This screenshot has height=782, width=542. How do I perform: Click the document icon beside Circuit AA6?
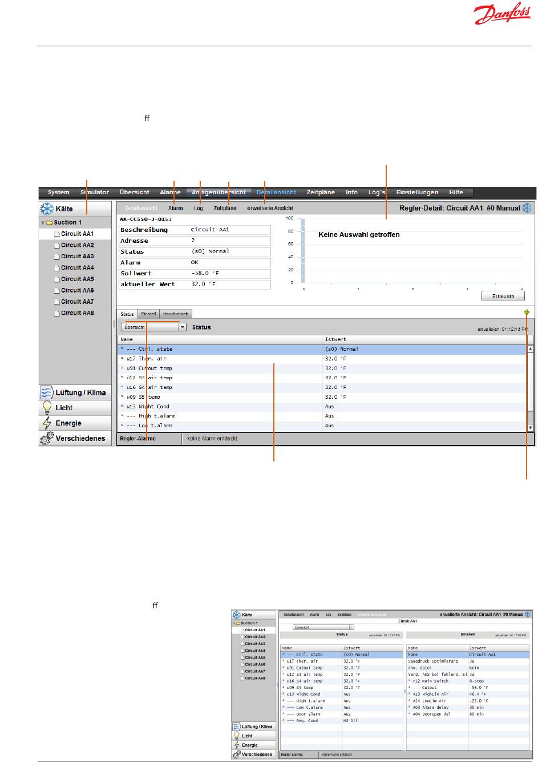click(56, 291)
